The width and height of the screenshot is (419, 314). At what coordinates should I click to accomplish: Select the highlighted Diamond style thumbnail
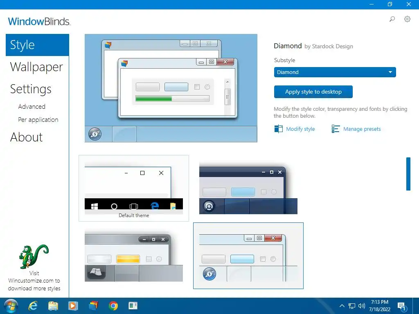click(x=248, y=256)
